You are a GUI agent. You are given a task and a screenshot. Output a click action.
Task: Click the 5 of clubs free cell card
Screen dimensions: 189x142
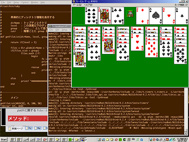click(117, 15)
